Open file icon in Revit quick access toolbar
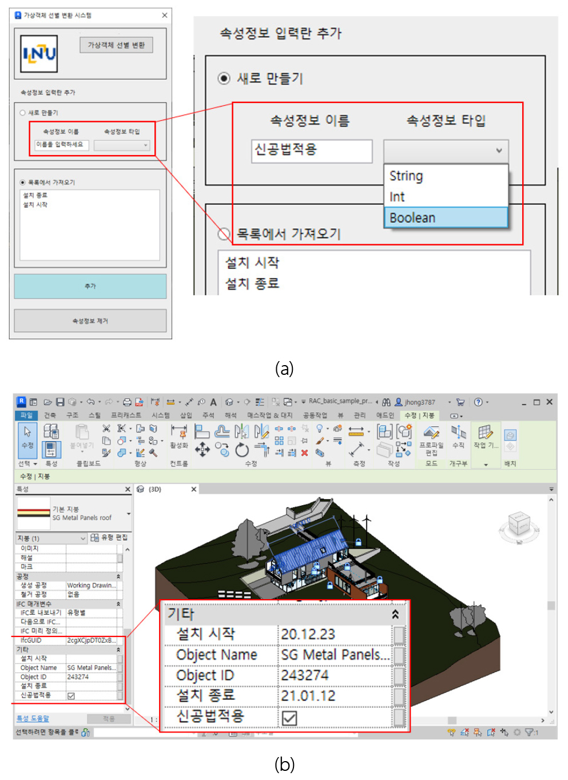Screen dimensions: 568x780 pyautogui.click(x=48, y=402)
